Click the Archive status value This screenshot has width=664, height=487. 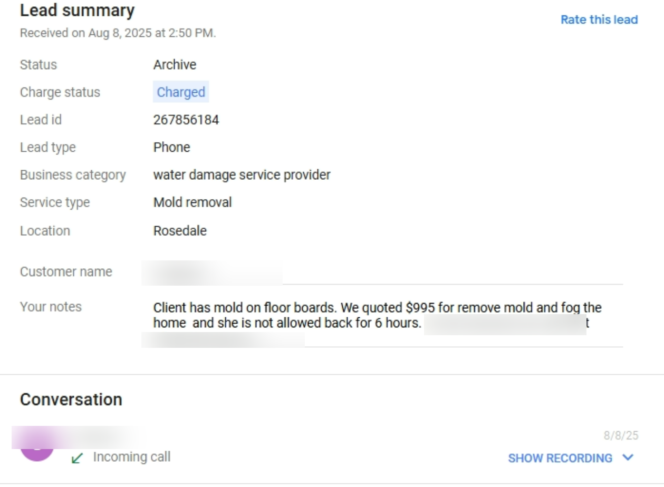(175, 65)
